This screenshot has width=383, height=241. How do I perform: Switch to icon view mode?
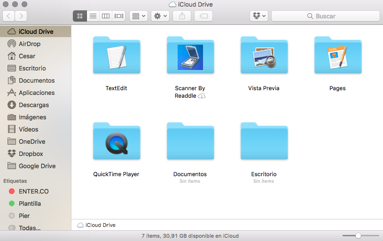pos(80,16)
